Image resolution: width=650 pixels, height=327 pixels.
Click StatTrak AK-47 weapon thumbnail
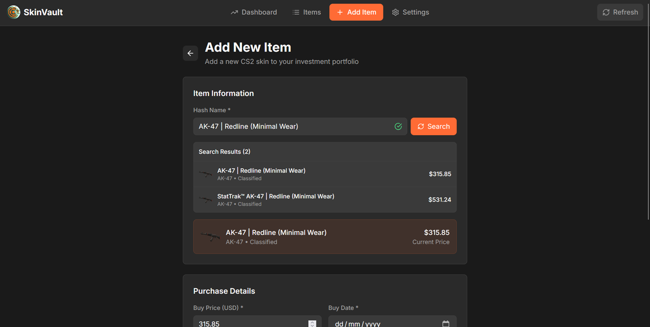click(x=206, y=199)
